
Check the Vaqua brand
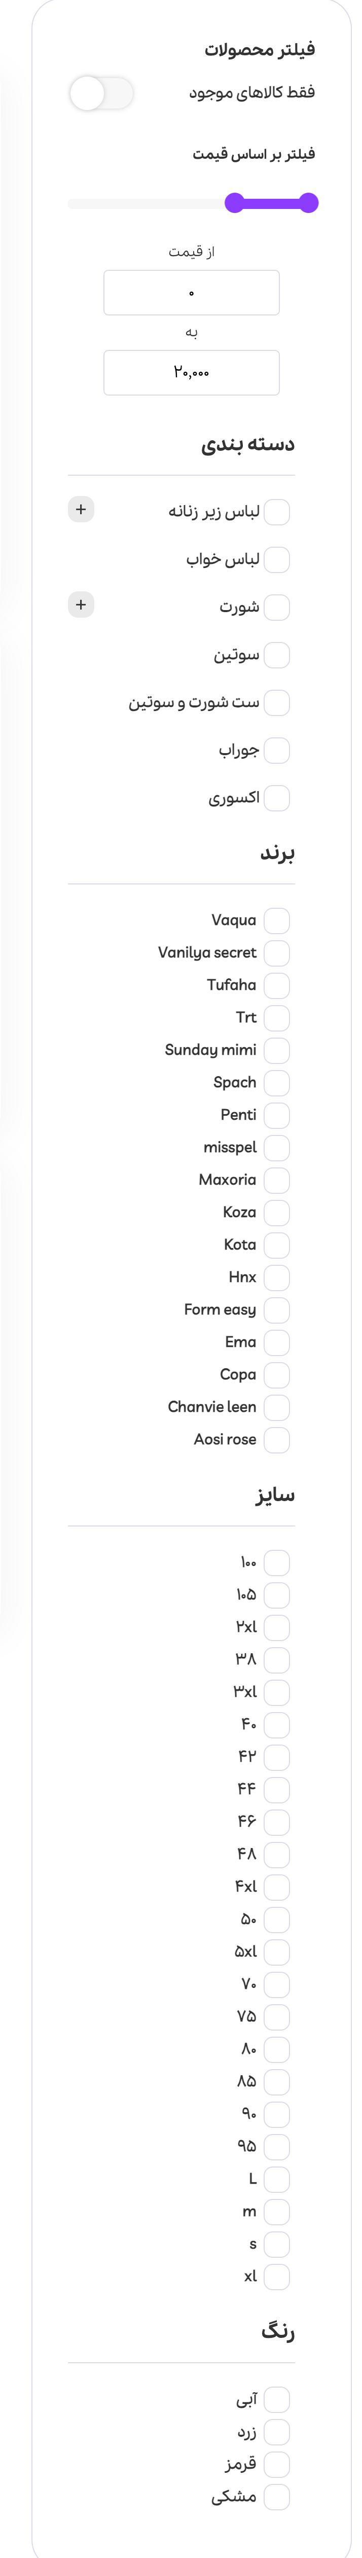click(277, 920)
